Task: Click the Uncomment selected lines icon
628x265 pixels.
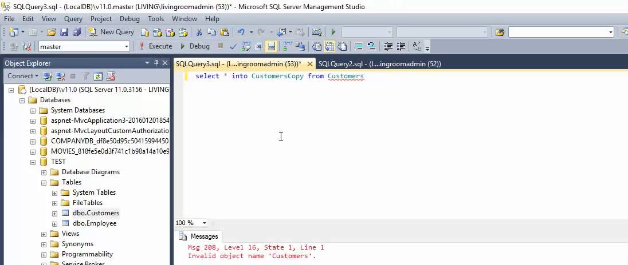Action: coord(371,46)
